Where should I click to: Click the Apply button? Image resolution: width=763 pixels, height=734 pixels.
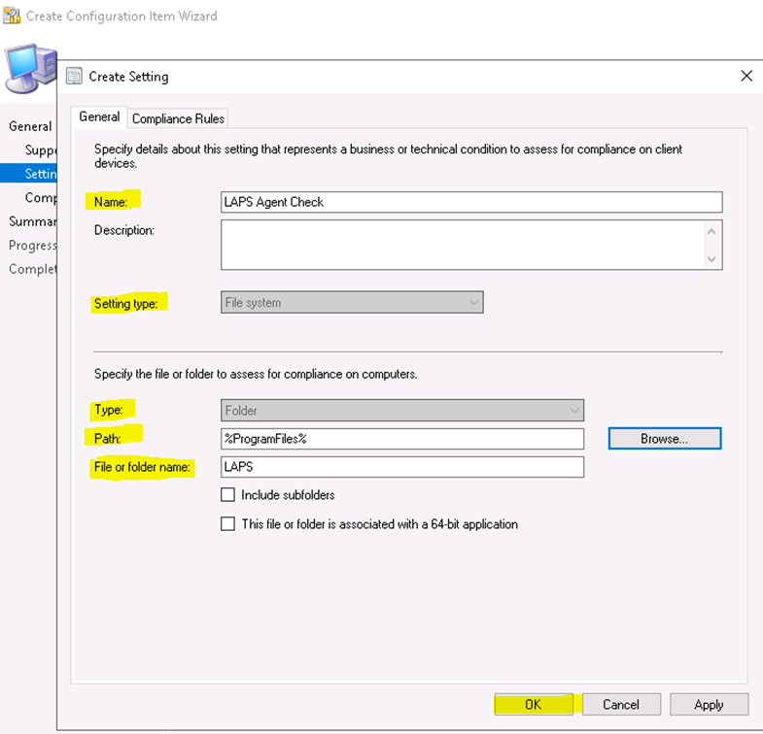tap(709, 704)
